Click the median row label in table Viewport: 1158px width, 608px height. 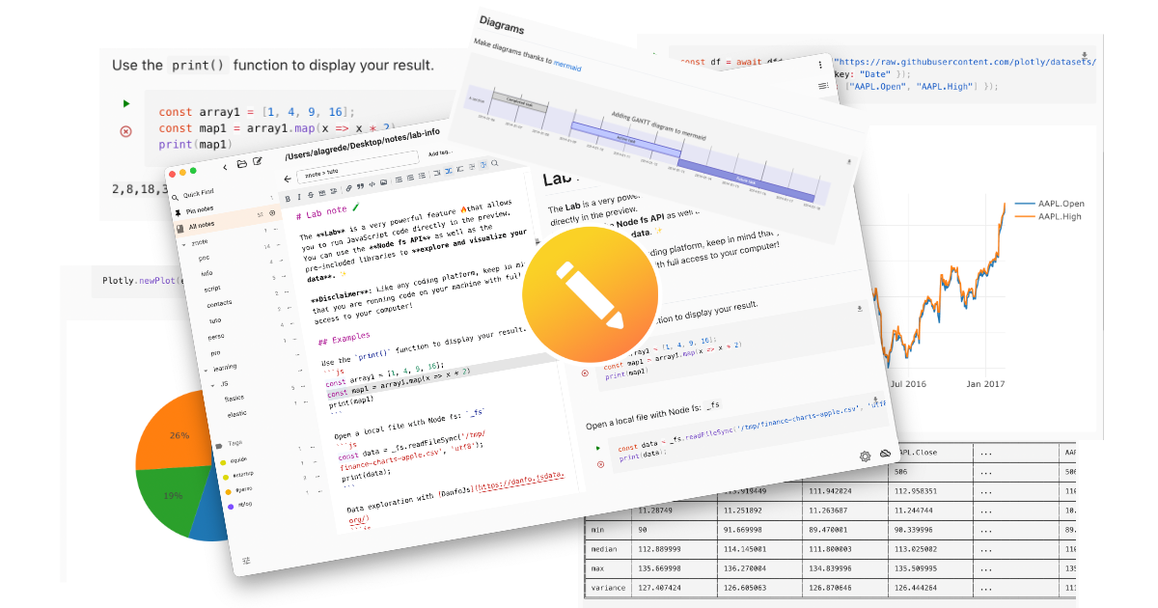[603, 549]
